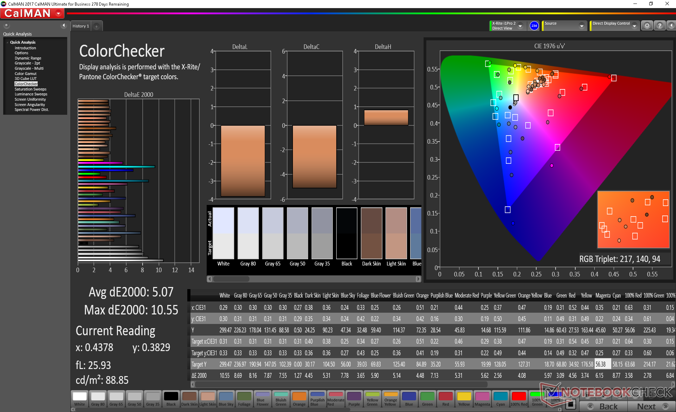The image size is (676, 412).
Task: Collapse the right panel arrow icon
Action: tap(671, 26)
